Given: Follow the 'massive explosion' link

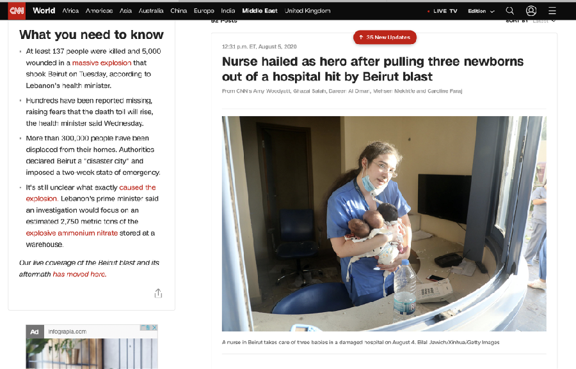Looking at the screenshot, I should pyautogui.click(x=102, y=63).
